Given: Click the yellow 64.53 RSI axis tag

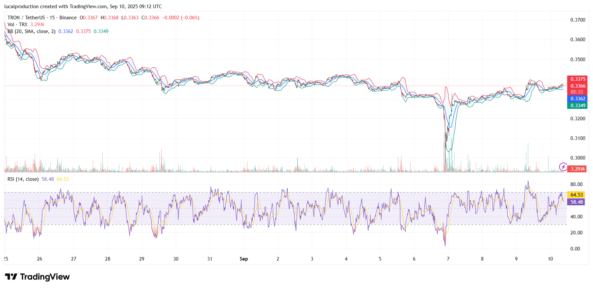Looking at the screenshot, I should pos(576,195).
